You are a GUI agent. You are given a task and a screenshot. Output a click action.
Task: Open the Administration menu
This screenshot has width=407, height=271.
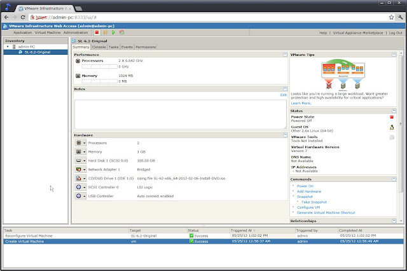pos(76,32)
